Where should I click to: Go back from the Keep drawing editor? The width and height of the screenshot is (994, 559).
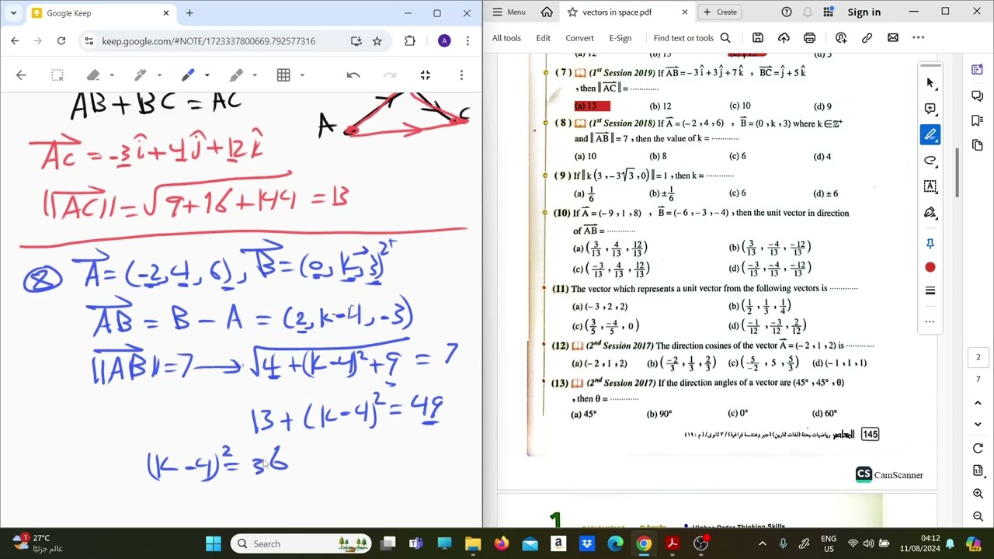tap(21, 75)
